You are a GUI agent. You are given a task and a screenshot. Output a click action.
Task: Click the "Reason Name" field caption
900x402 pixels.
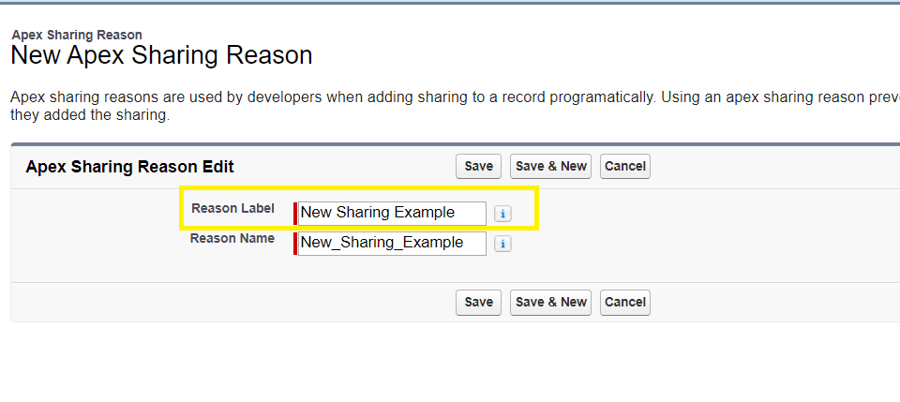(232, 238)
